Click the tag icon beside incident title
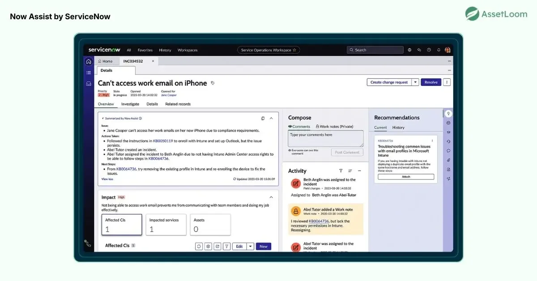537x281 pixels. [213, 83]
